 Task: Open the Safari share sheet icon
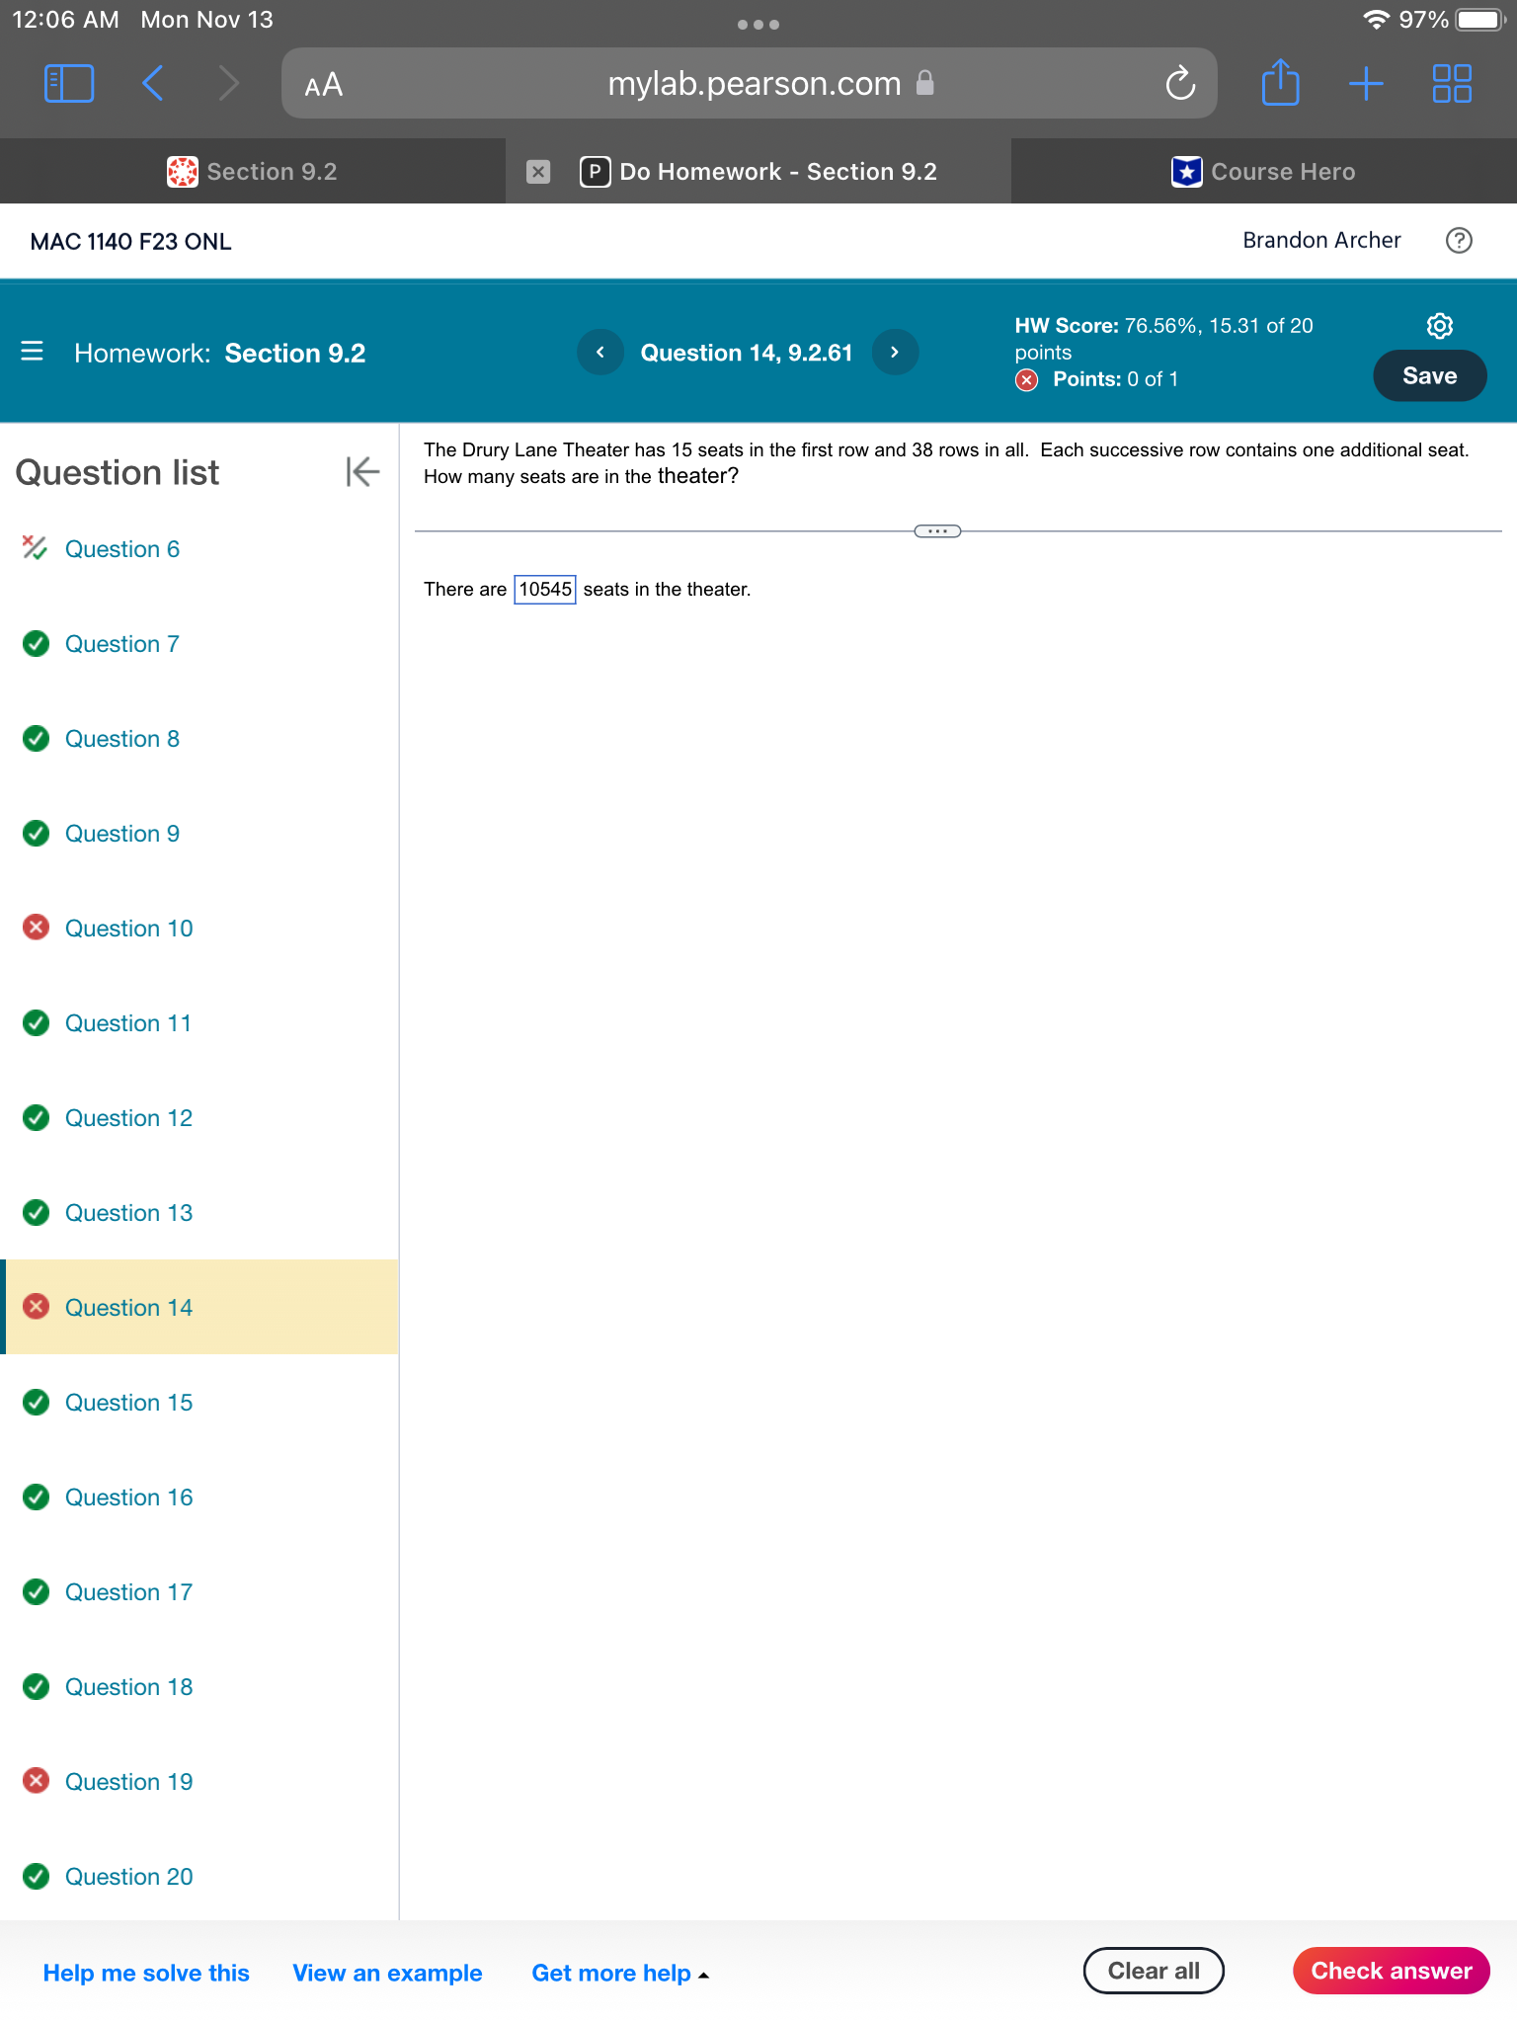point(1280,83)
